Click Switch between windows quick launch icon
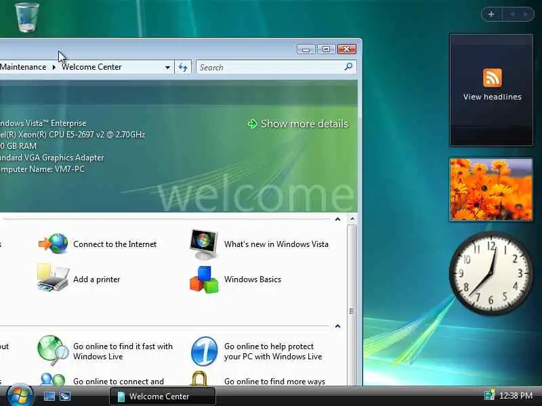Viewport: 542px width, 406px height. click(64, 396)
